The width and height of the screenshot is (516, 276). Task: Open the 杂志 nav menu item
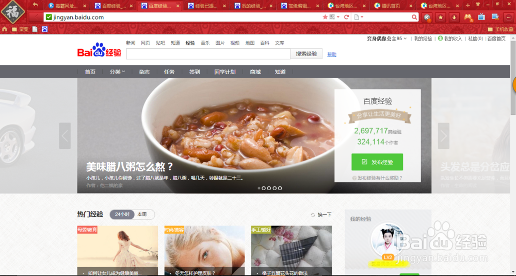tap(144, 72)
